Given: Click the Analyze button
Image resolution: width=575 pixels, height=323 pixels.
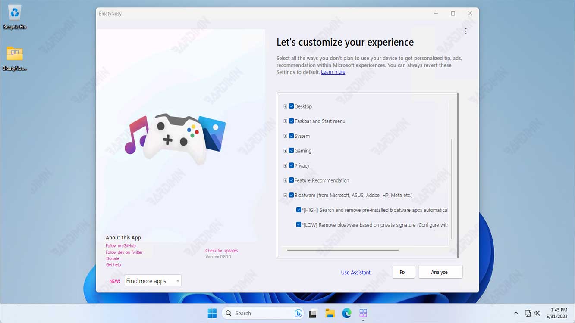Looking at the screenshot, I should (x=440, y=272).
